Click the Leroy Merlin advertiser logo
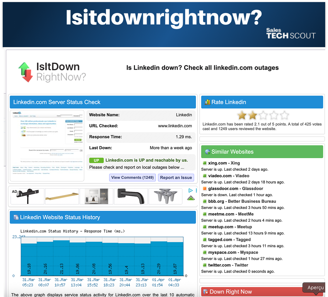Screen dimensions: 328x297 [x=191, y=198]
